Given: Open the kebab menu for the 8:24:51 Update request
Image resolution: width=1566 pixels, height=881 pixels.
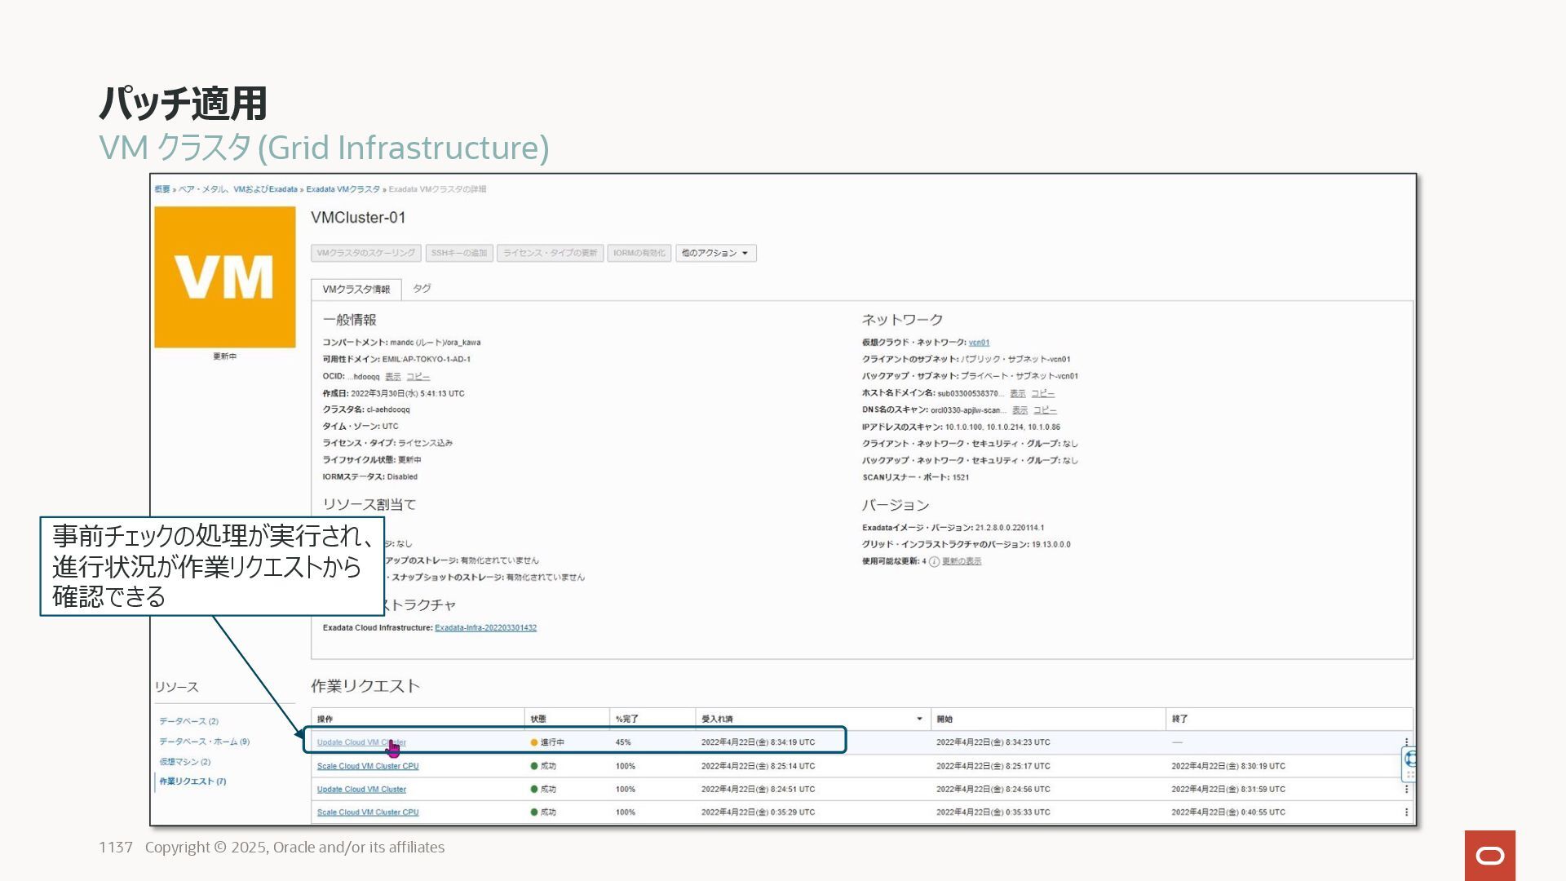Looking at the screenshot, I should click(1406, 789).
